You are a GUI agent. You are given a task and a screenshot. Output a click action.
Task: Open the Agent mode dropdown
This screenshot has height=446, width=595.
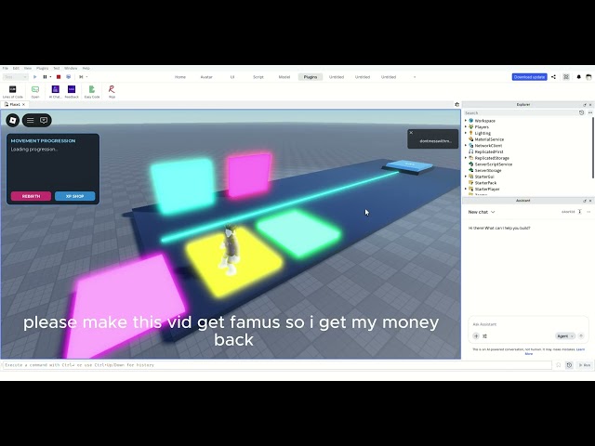565,336
